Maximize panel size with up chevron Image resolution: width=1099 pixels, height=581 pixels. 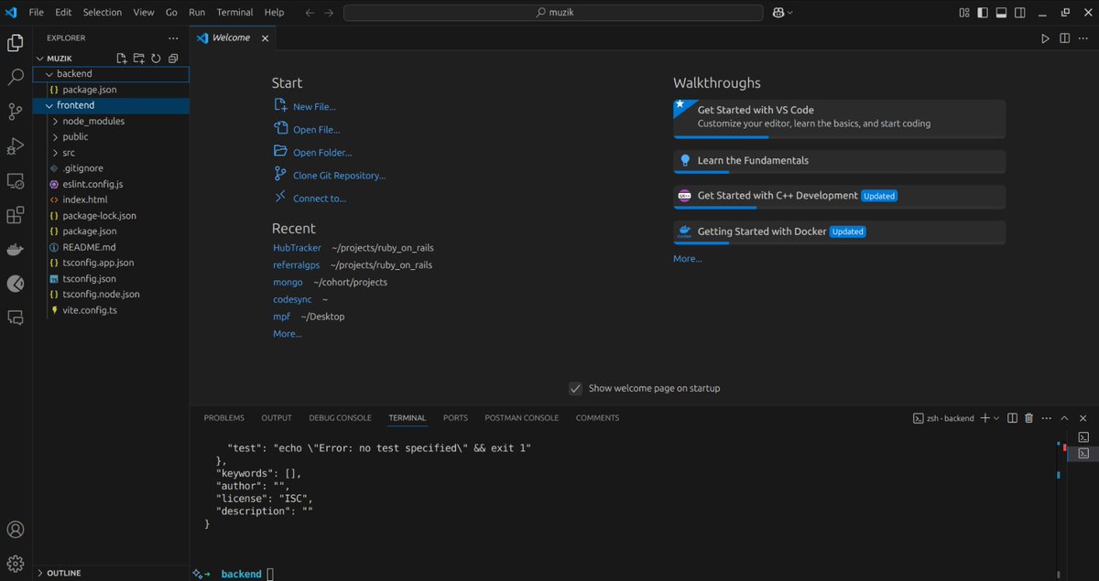tap(1066, 418)
